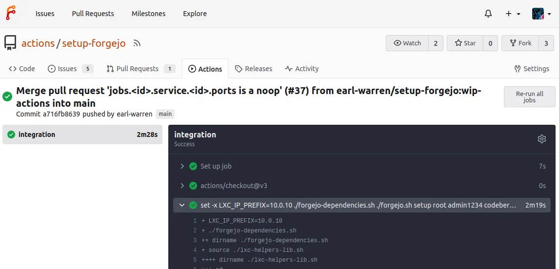This screenshot has height=269, width=559.
Task: Click the RSS feed icon
Action: coord(137,43)
